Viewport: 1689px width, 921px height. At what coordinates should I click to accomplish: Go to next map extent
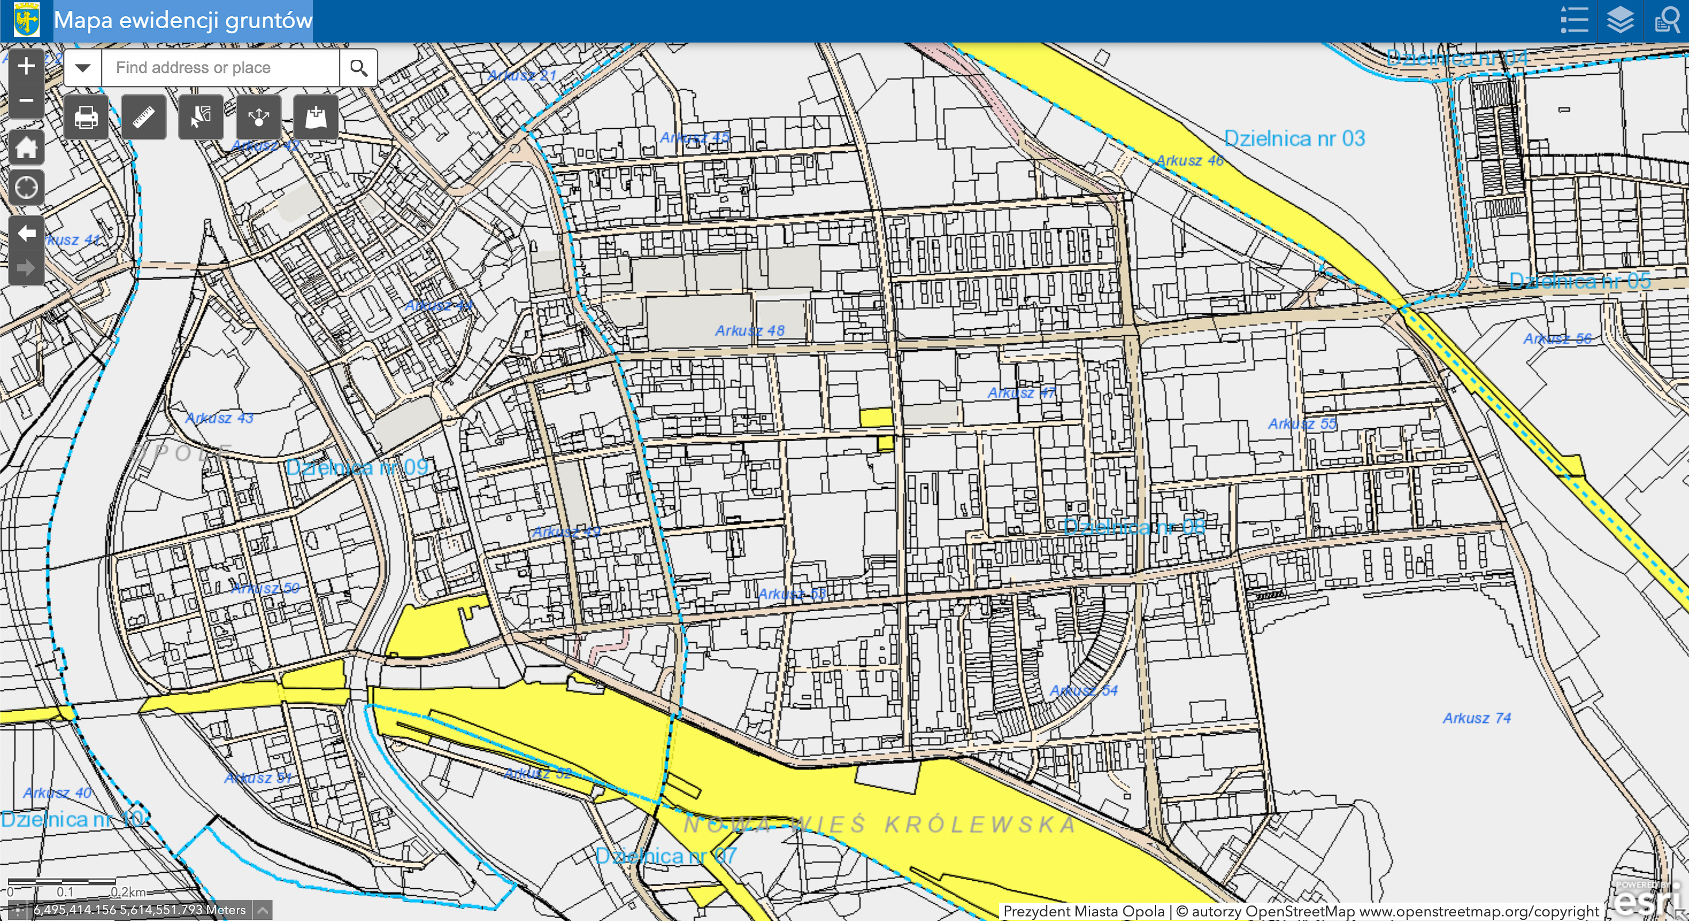(x=26, y=267)
